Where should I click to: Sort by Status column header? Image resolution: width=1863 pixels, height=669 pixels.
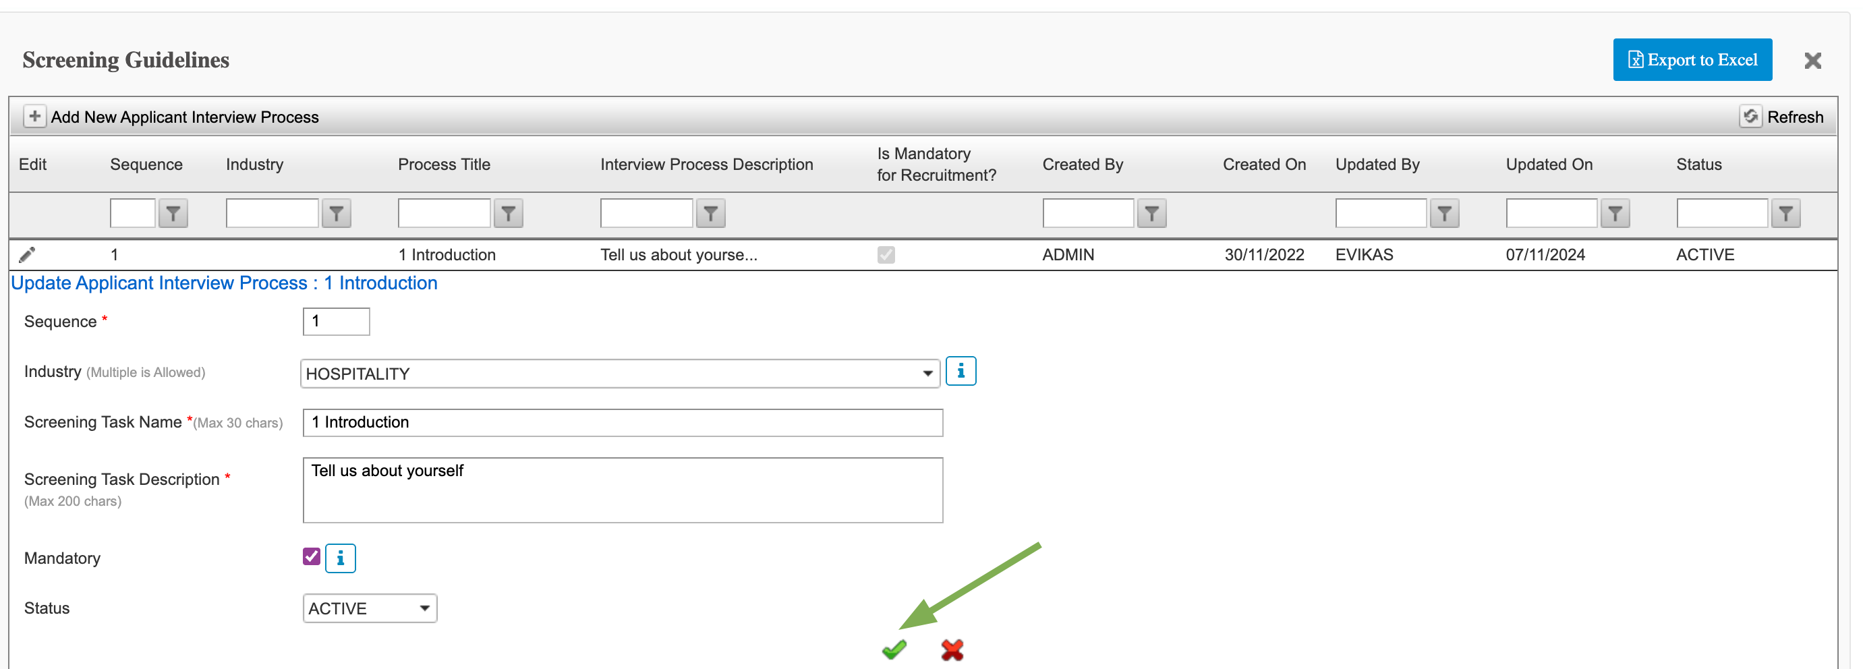click(x=1699, y=164)
